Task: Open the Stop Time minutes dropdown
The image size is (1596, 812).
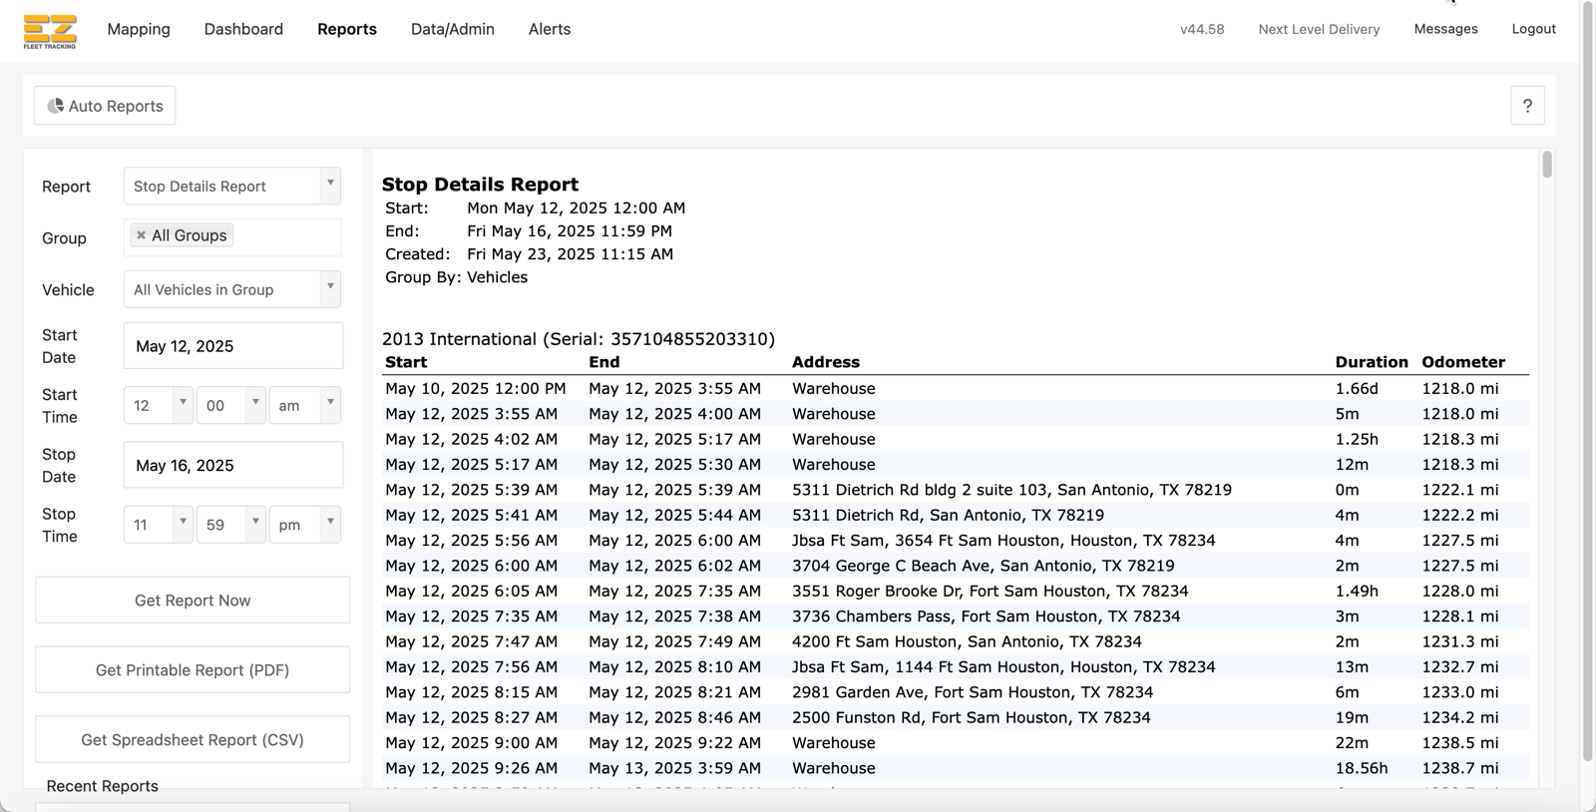Action: point(230,525)
